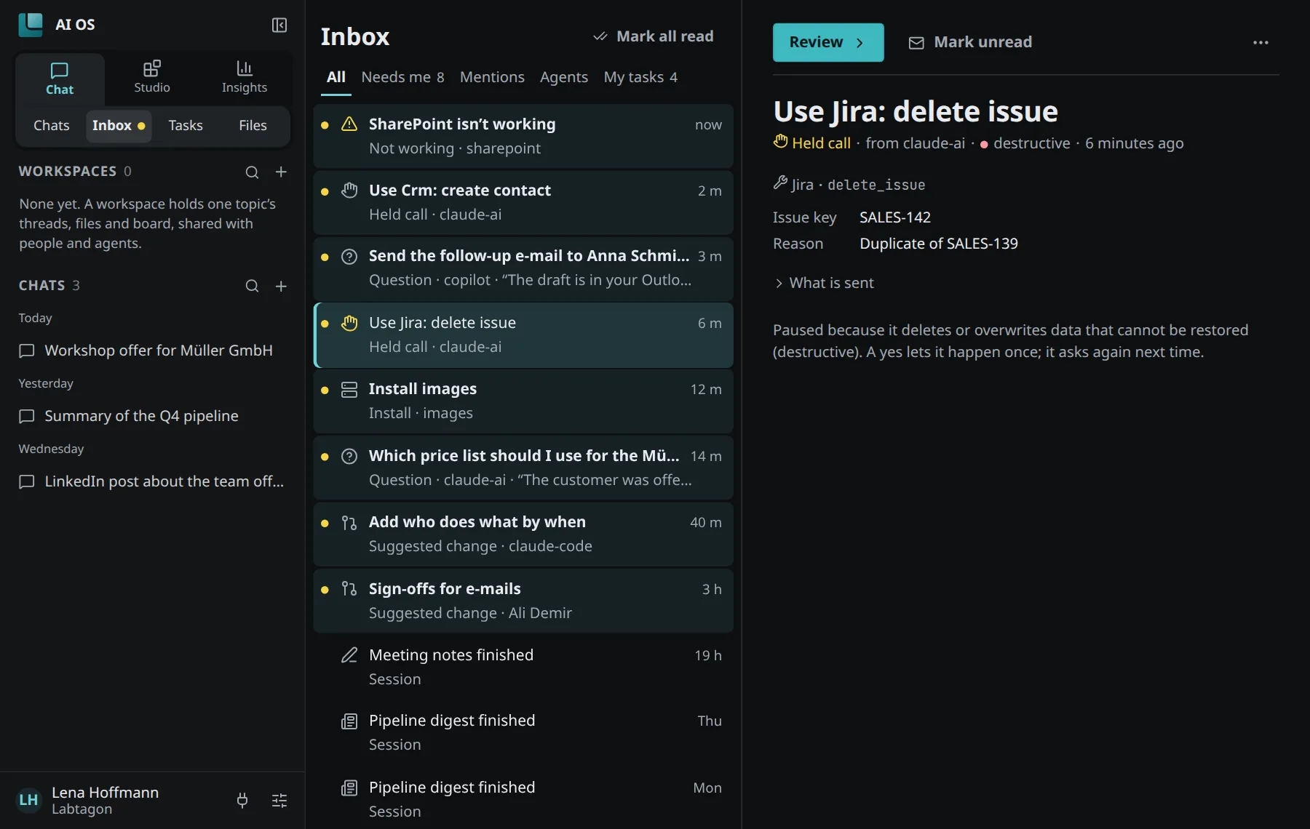Click Mark all read
The width and height of the screenshot is (1310, 829).
(653, 36)
